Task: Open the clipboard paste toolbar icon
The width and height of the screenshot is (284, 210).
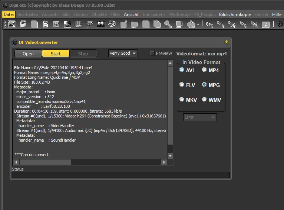Action: [45, 25]
